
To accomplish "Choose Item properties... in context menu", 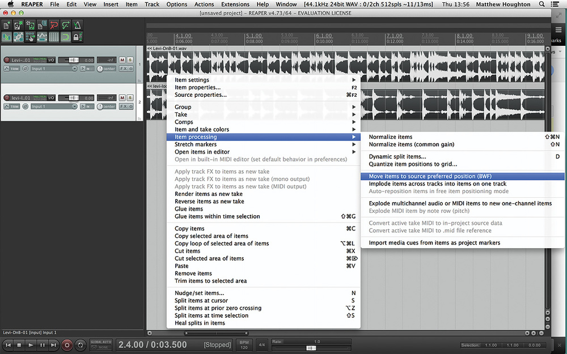I will tap(264, 87).
